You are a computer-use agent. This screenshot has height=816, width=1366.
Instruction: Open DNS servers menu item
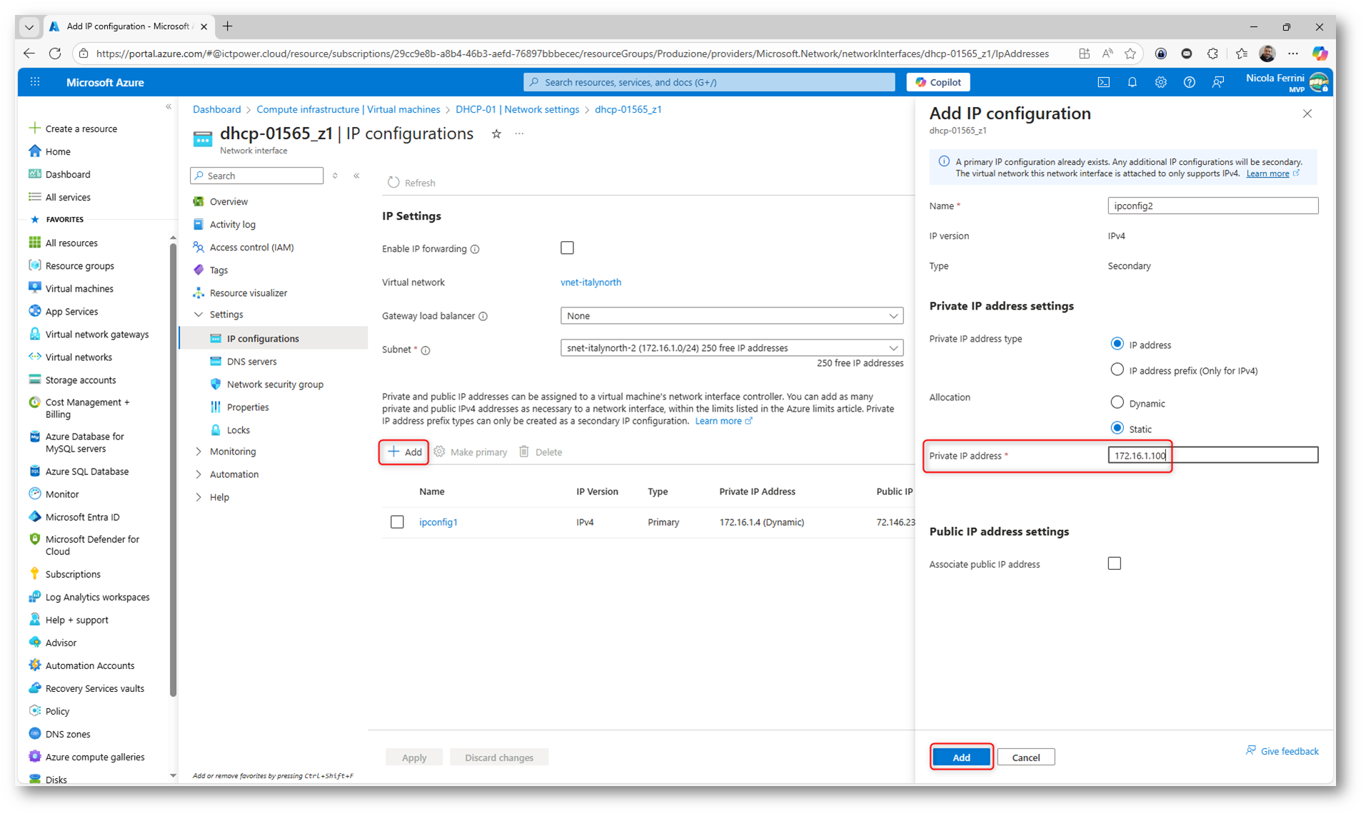251,362
